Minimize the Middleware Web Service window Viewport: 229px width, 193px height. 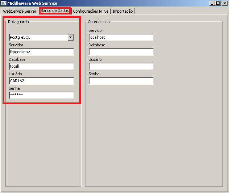click(212, 3)
